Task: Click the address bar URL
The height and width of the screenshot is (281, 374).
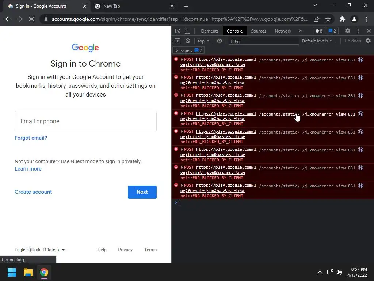Action: (x=180, y=19)
